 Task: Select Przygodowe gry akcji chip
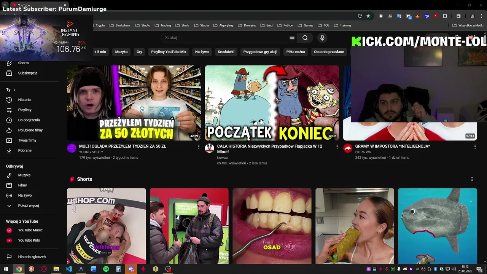(260, 52)
